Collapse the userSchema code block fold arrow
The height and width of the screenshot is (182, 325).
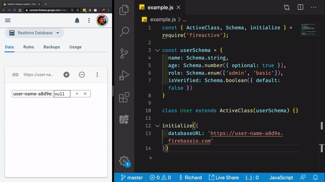(x=157, y=51)
